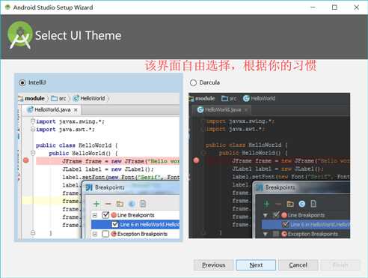This screenshot has height=278, width=368.
Task: Click the src folder icon in Darcula preview
Action: (224, 98)
